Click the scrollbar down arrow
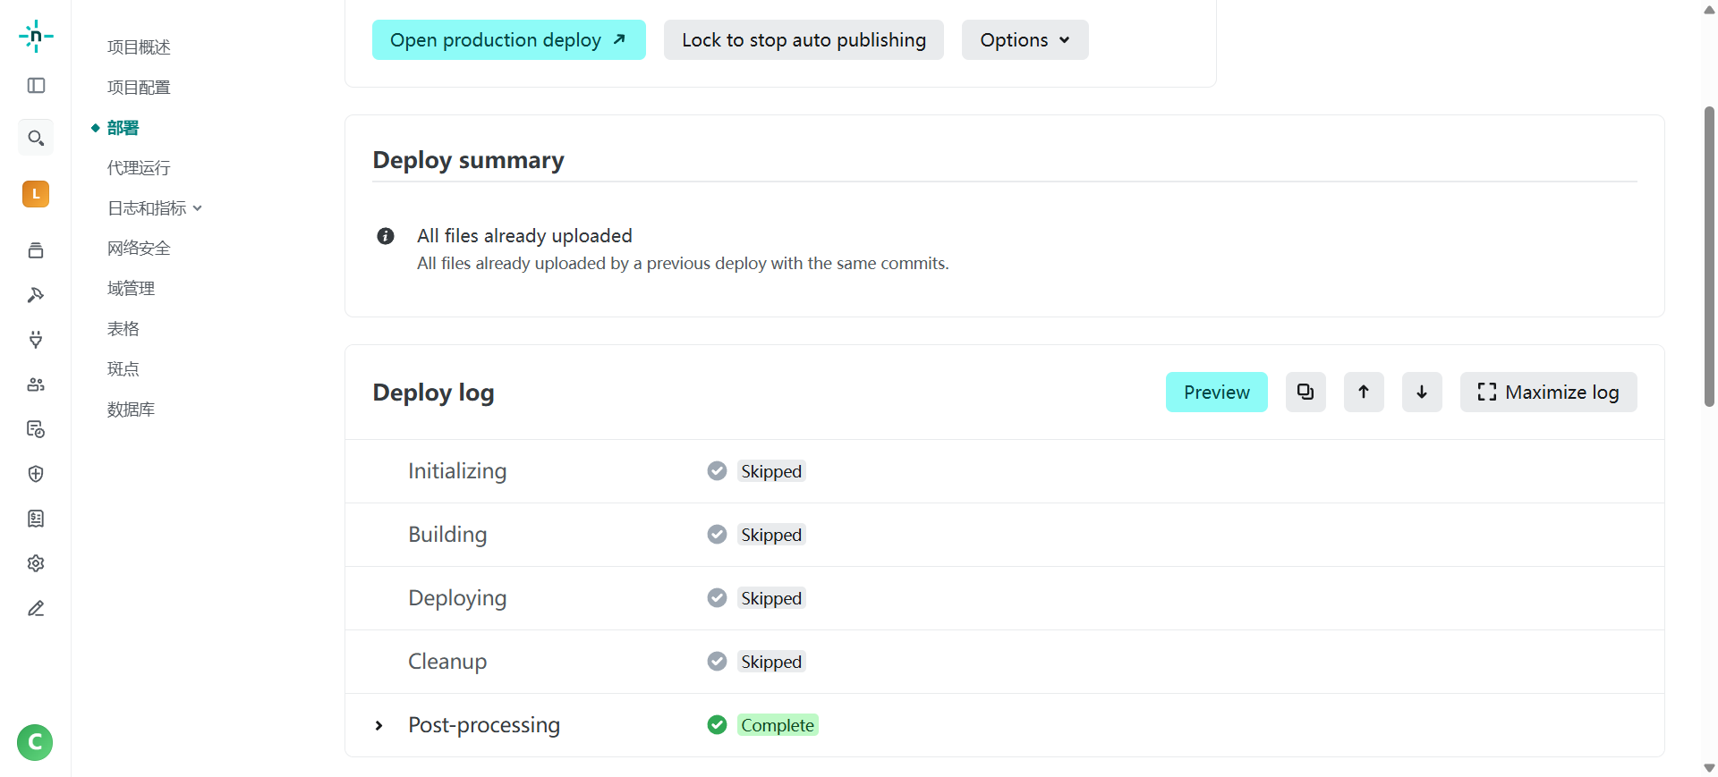 [1709, 768]
